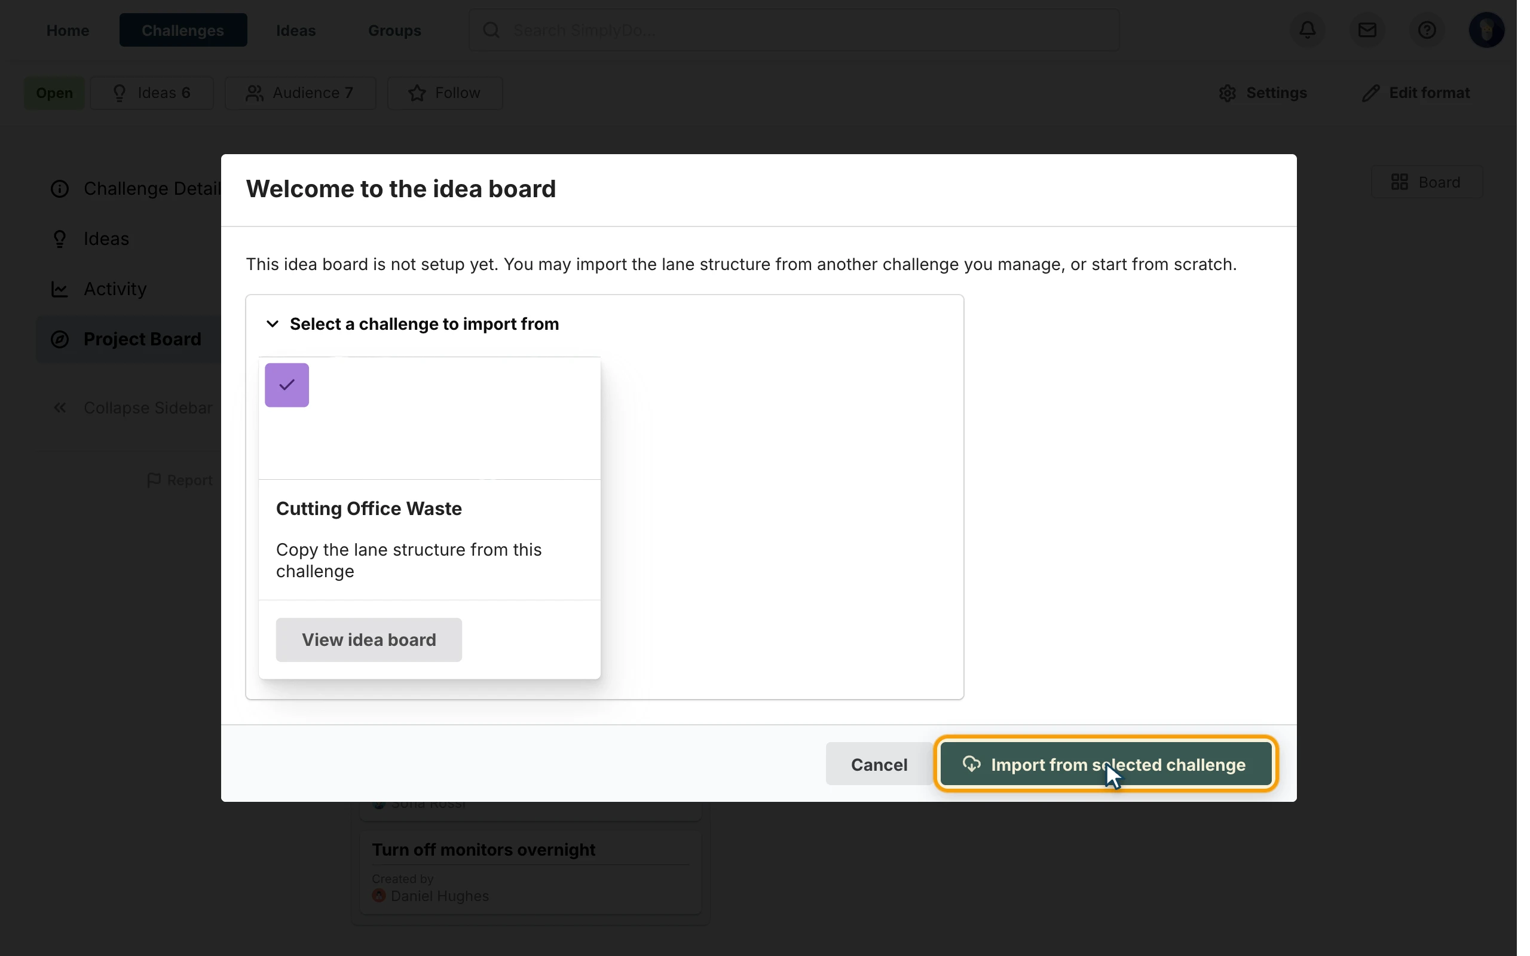Open the user profile avatar

click(1486, 30)
